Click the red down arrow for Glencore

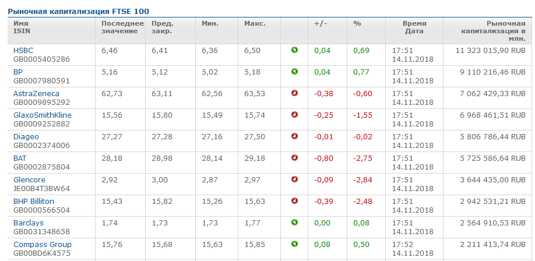(x=294, y=179)
